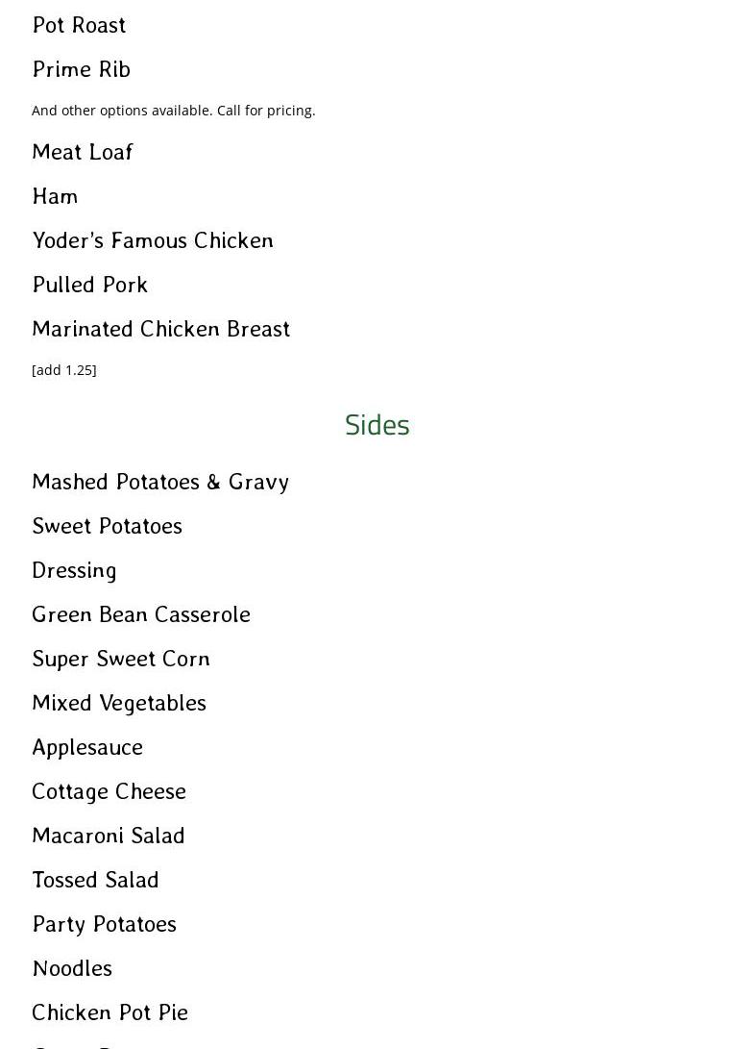Choose Yoder's Famous Chicken
This screenshot has width=754, height=1049.
click(x=153, y=240)
